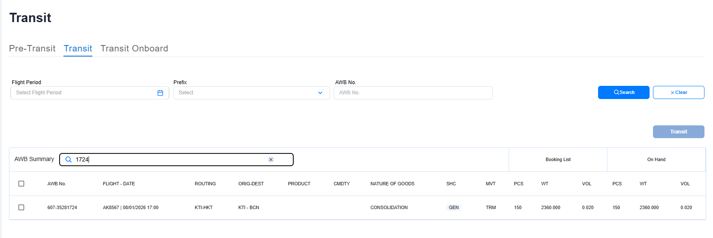Open the Transit Onboard tab

pos(134,48)
